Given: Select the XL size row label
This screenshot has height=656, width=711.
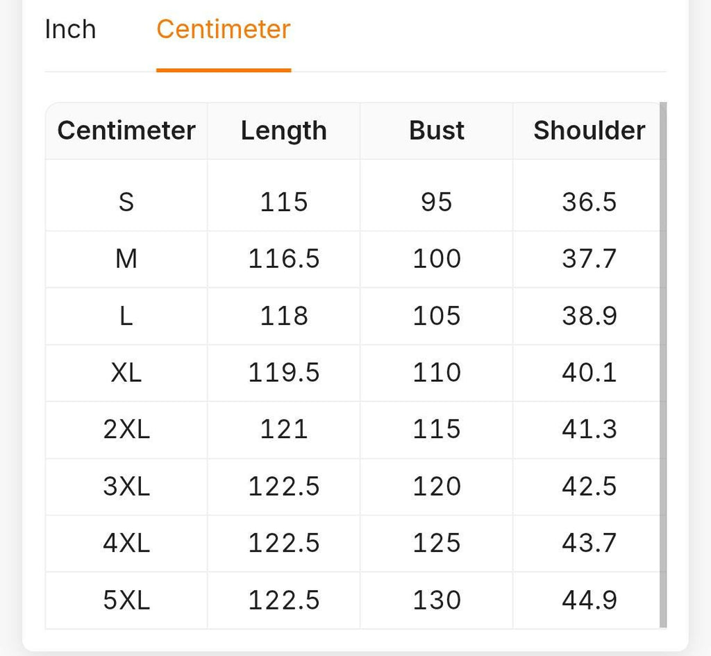Looking at the screenshot, I should coord(126,373).
